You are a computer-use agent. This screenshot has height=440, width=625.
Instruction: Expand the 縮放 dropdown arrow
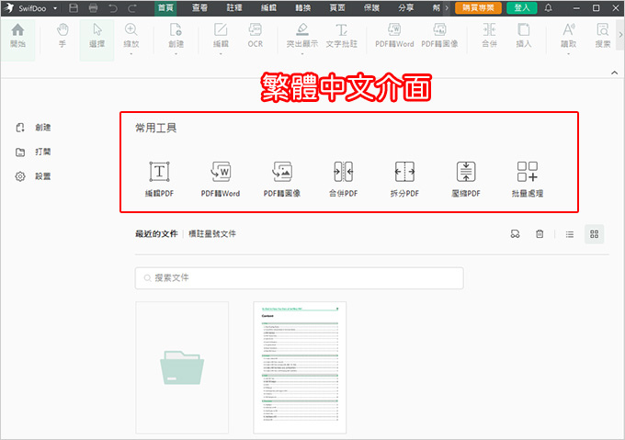tap(131, 53)
